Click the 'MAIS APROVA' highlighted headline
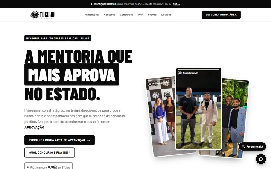 pyautogui.click(x=72, y=74)
